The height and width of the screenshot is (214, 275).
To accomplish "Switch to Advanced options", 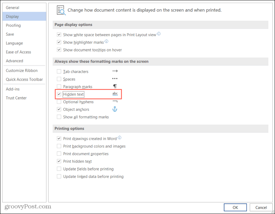I will [x=24, y=61].
